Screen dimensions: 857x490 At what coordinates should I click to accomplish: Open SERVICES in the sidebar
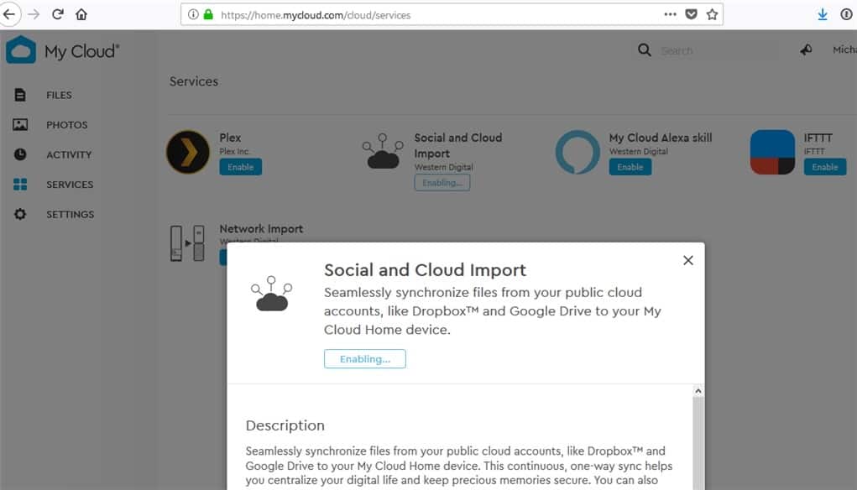pyautogui.click(x=70, y=185)
